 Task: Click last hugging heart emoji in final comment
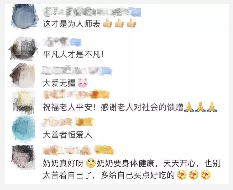205,175
